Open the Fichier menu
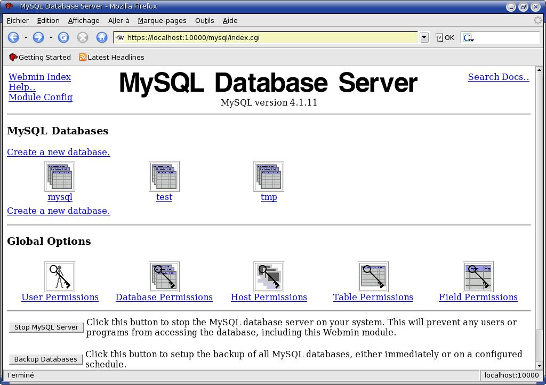546x385 pixels. click(18, 21)
